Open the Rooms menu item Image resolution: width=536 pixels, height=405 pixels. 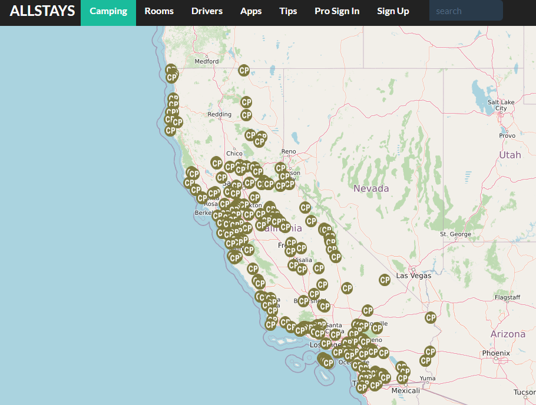coord(159,11)
